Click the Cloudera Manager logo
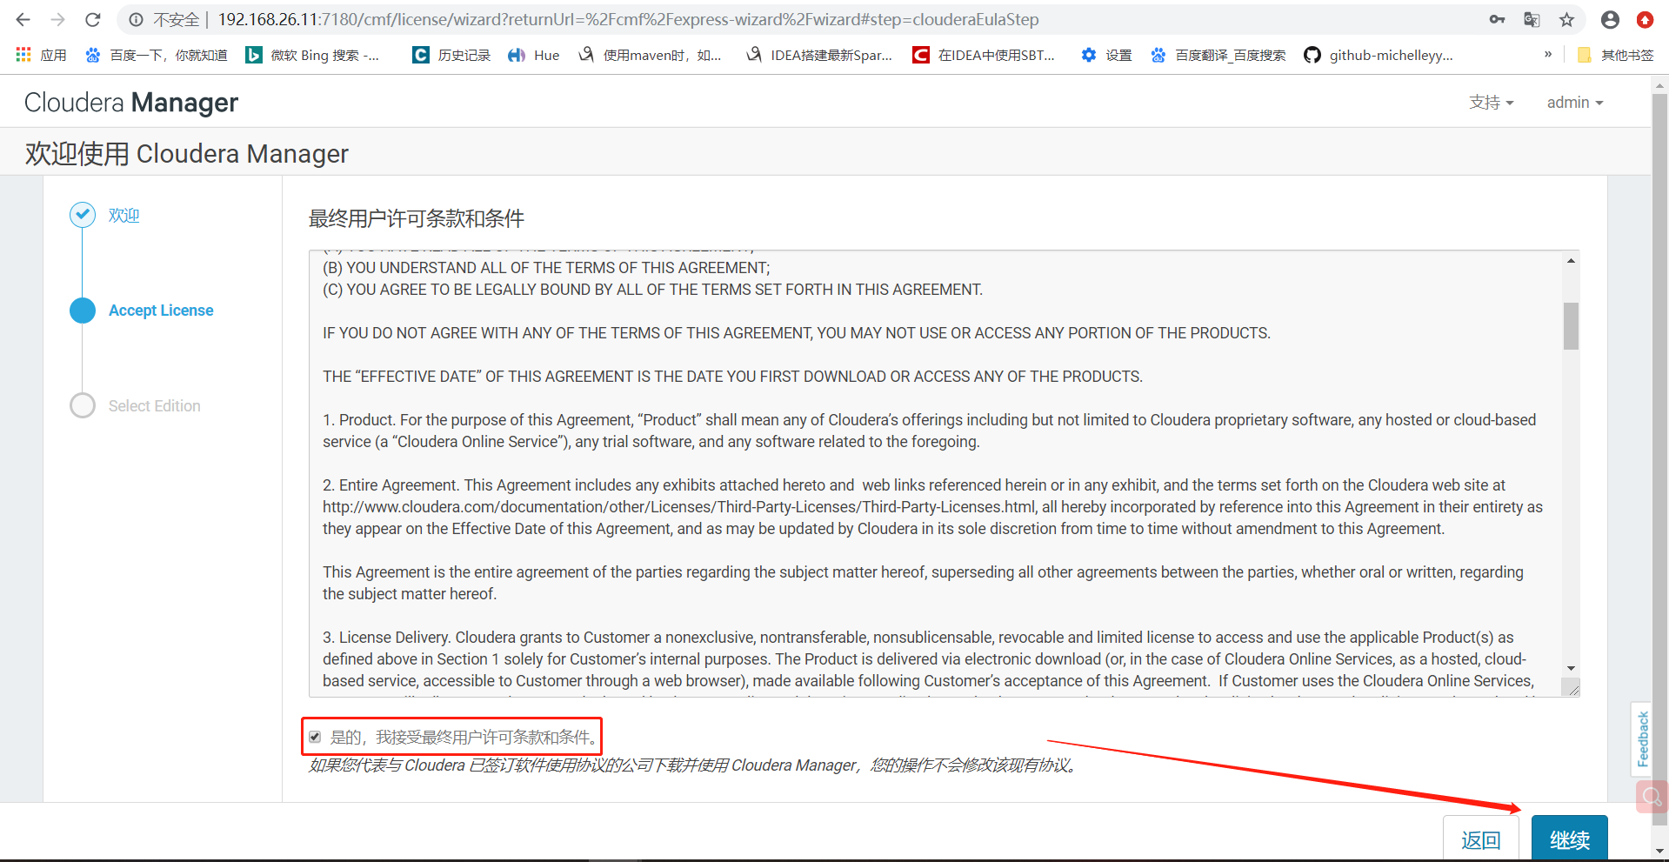 (x=131, y=103)
